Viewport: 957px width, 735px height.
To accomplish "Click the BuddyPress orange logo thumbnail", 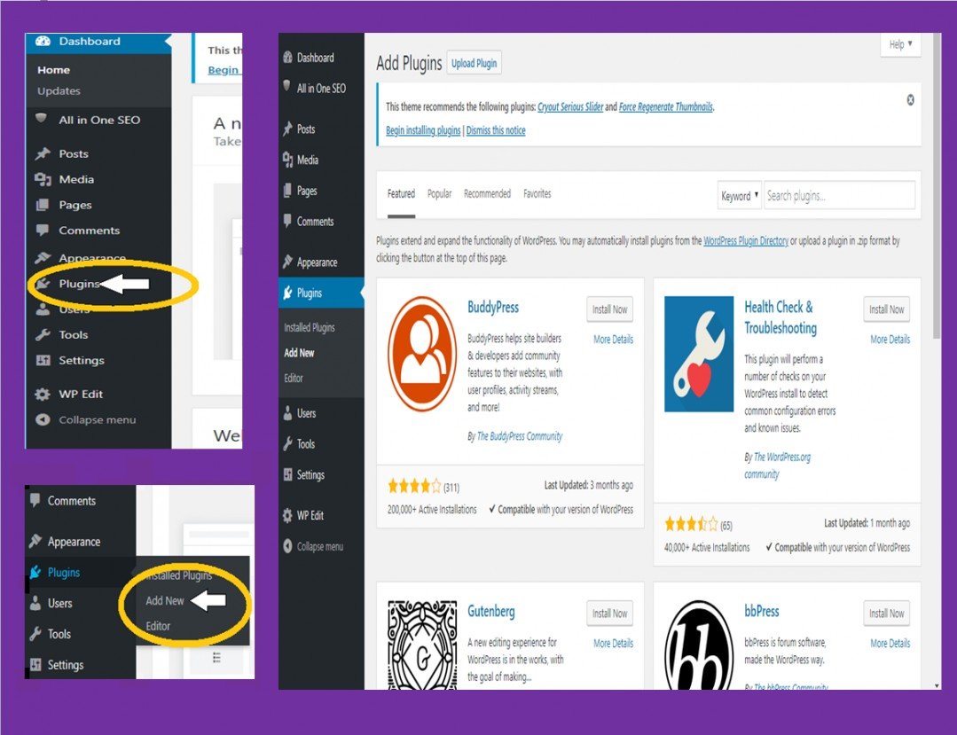I will click(x=422, y=354).
